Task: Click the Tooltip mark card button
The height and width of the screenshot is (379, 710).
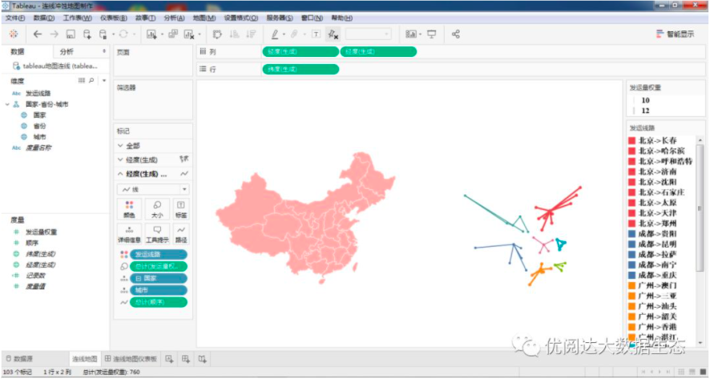Action: [x=156, y=233]
